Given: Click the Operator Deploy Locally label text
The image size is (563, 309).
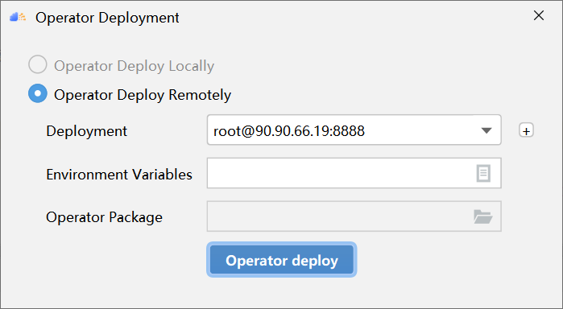Looking at the screenshot, I should point(134,66).
